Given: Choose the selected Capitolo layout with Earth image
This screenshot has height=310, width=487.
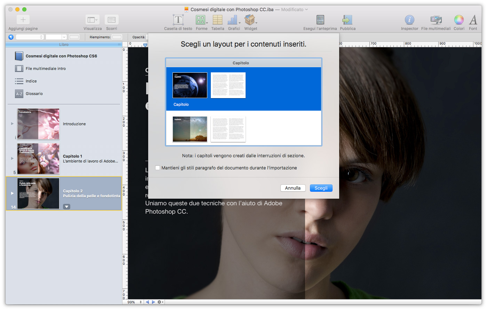Looking at the screenshot, I should [x=190, y=85].
